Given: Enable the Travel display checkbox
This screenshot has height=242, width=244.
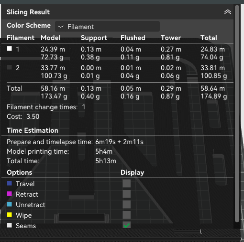Looking at the screenshot, I should point(127,183).
